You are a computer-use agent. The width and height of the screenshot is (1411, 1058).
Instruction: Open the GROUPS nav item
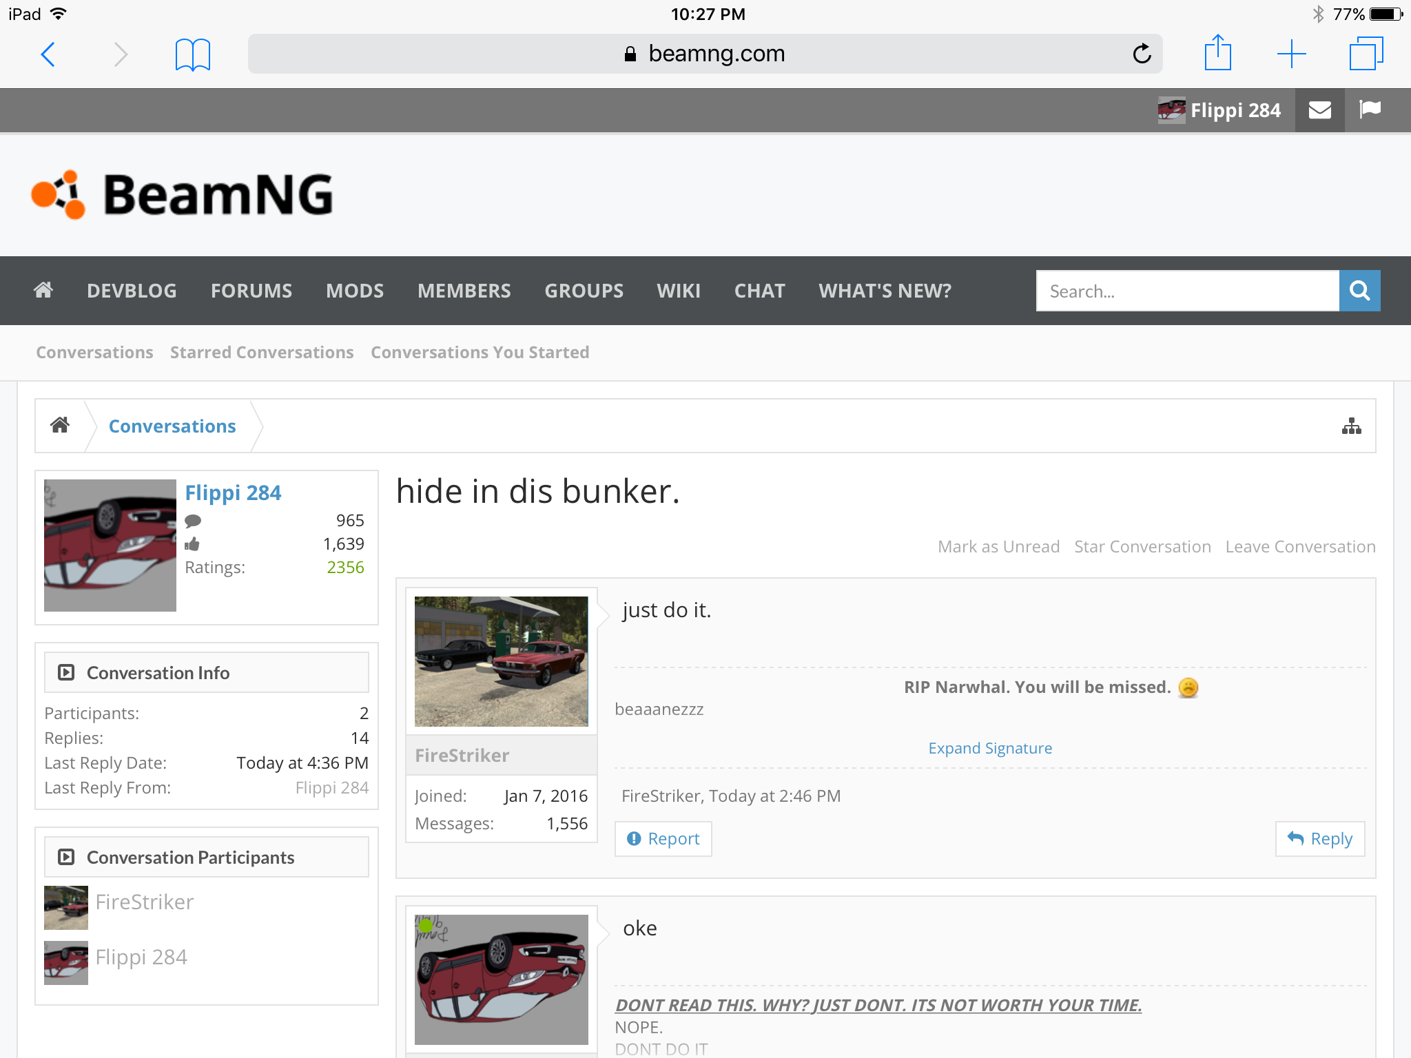pyautogui.click(x=584, y=291)
